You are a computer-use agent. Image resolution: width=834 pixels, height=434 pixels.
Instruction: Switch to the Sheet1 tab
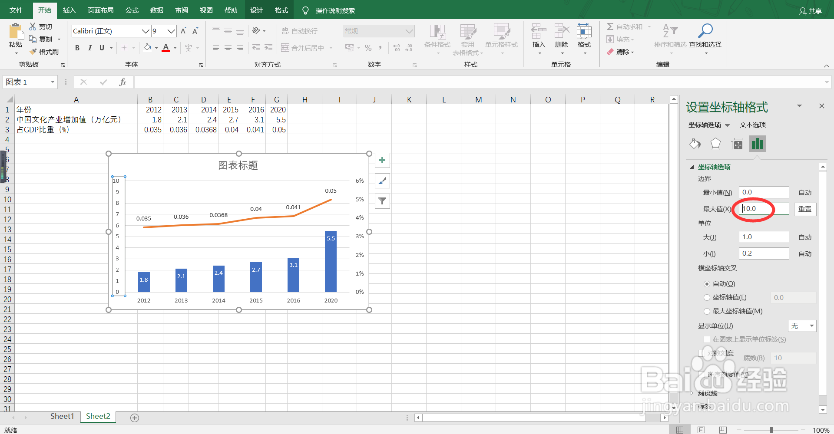(x=62, y=416)
